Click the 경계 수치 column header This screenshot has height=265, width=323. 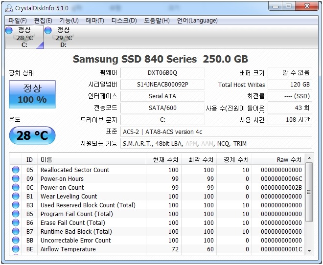(234, 160)
